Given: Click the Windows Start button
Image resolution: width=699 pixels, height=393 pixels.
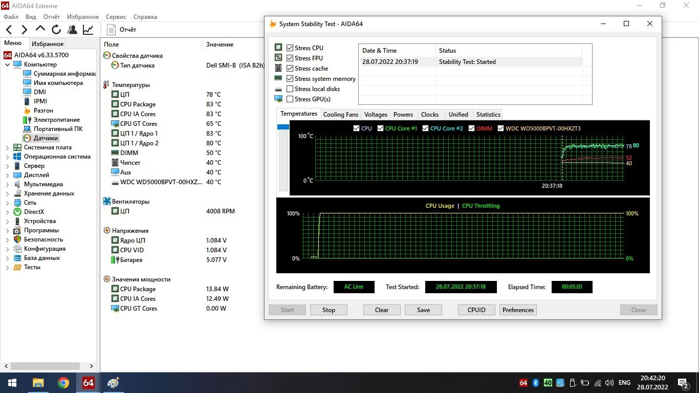Looking at the screenshot, I should 12,383.
